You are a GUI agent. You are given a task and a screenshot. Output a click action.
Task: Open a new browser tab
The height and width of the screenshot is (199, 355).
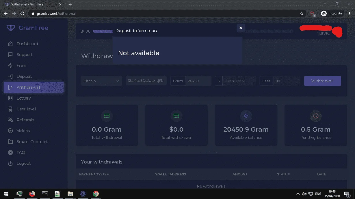pyautogui.click(x=70, y=4)
